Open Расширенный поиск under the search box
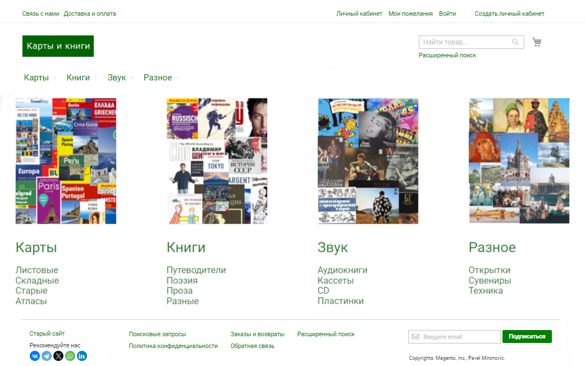 coord(447,55)
